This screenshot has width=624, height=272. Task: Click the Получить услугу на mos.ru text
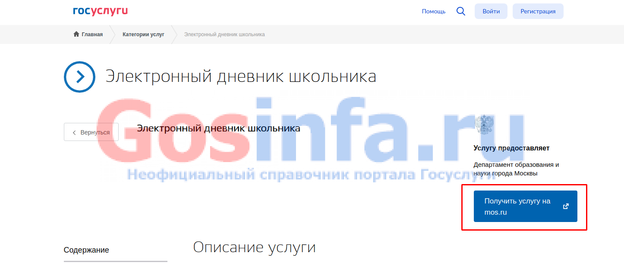(x=517, y=206)
